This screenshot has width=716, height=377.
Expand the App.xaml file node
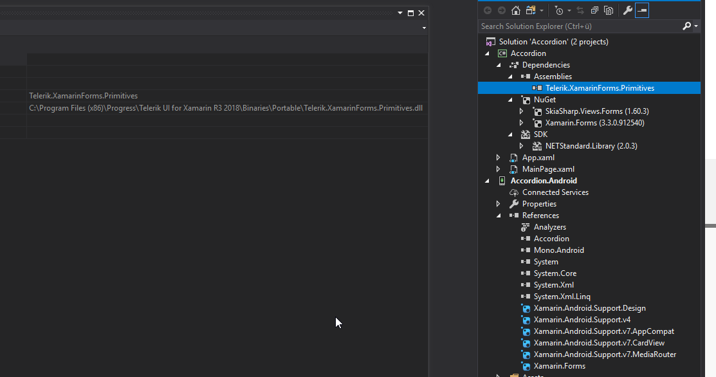(x=499, y=158)
